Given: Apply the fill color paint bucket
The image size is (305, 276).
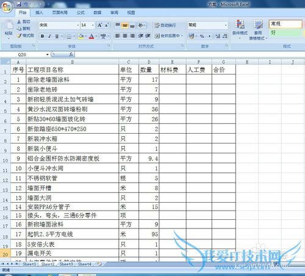Looking at the screenshot, I should 81,37.
